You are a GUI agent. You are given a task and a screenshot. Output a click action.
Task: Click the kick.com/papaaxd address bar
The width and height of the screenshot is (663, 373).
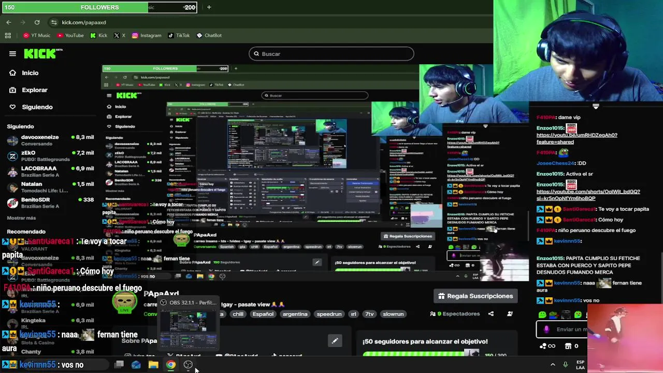(269, 22)
